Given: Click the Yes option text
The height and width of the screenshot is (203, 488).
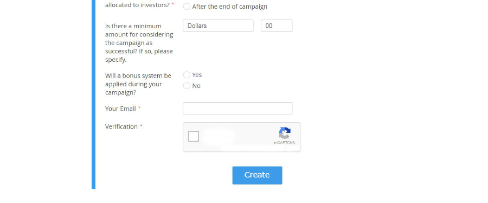Looking at the screenshot, I should [197, 75].
